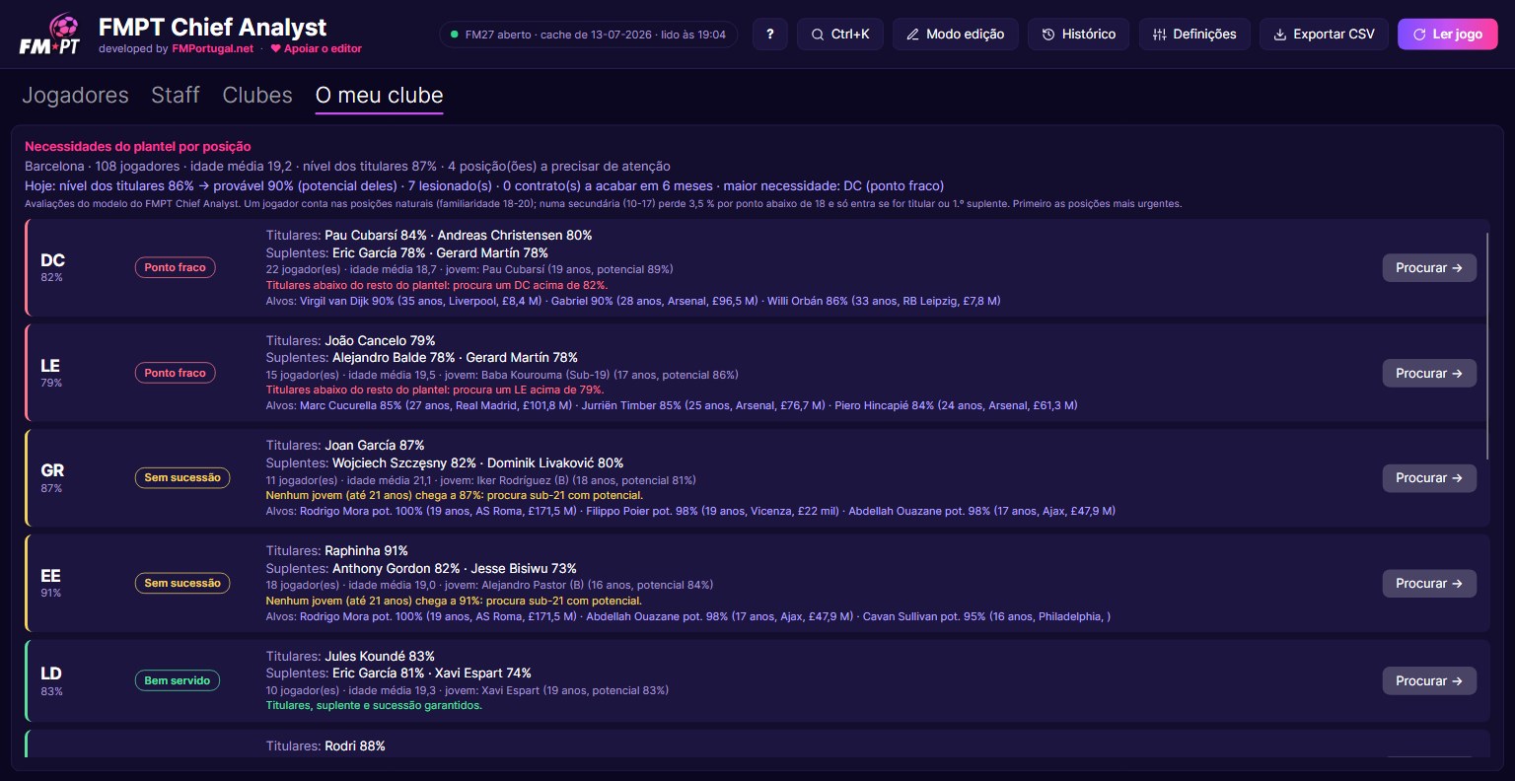The image size is (1515, 781).
Task: Open Definições with the sliders icon
Action: click(x=1194, y=34)
